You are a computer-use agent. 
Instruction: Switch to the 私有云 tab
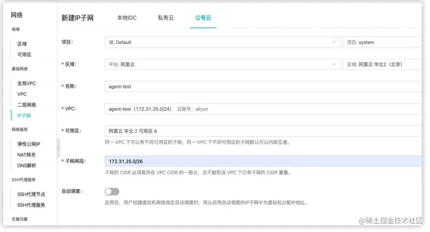click(x=166, y=18)
